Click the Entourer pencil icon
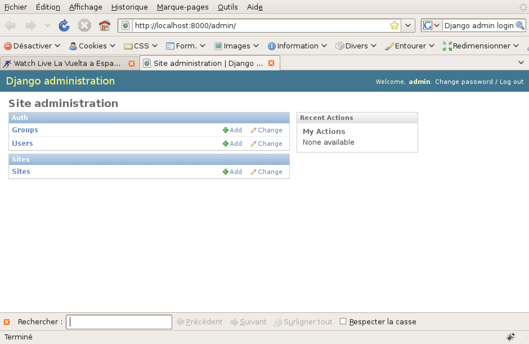Image resolution: width=529 pixels, height=344 pixels. [x=389, y=46]
